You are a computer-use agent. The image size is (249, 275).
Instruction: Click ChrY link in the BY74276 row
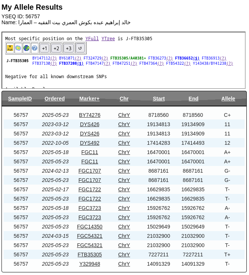[124, 115]
